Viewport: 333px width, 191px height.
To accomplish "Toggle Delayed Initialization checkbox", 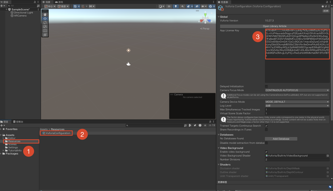I will 266,86.
